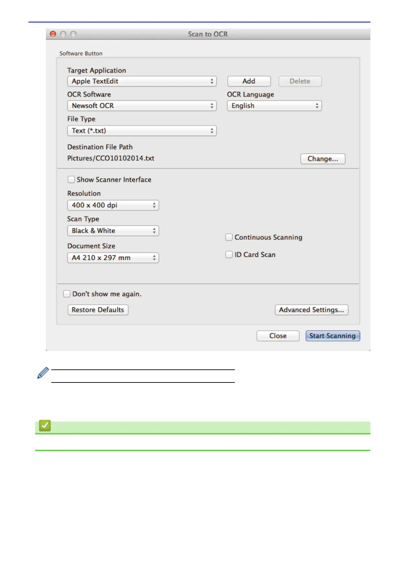Click the zoom window button
Viewport: 399px width, 564px height.
click(x=73, y=34)
